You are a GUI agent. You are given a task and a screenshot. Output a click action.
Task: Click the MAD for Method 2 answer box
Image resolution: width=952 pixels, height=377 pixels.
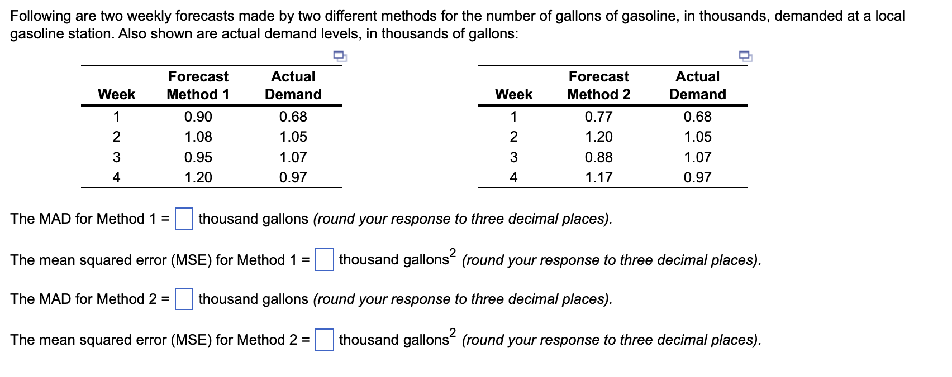tap(184, 299)
